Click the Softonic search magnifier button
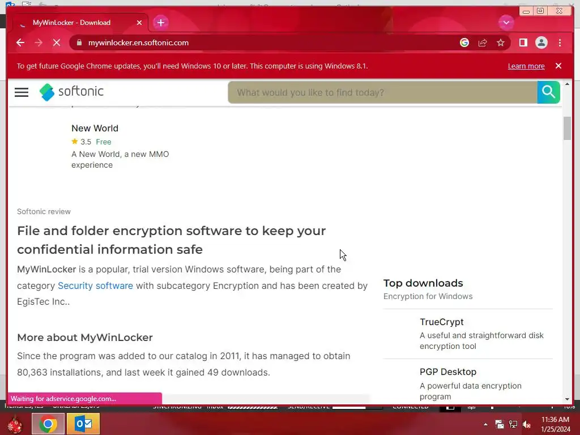 [548, 92]
